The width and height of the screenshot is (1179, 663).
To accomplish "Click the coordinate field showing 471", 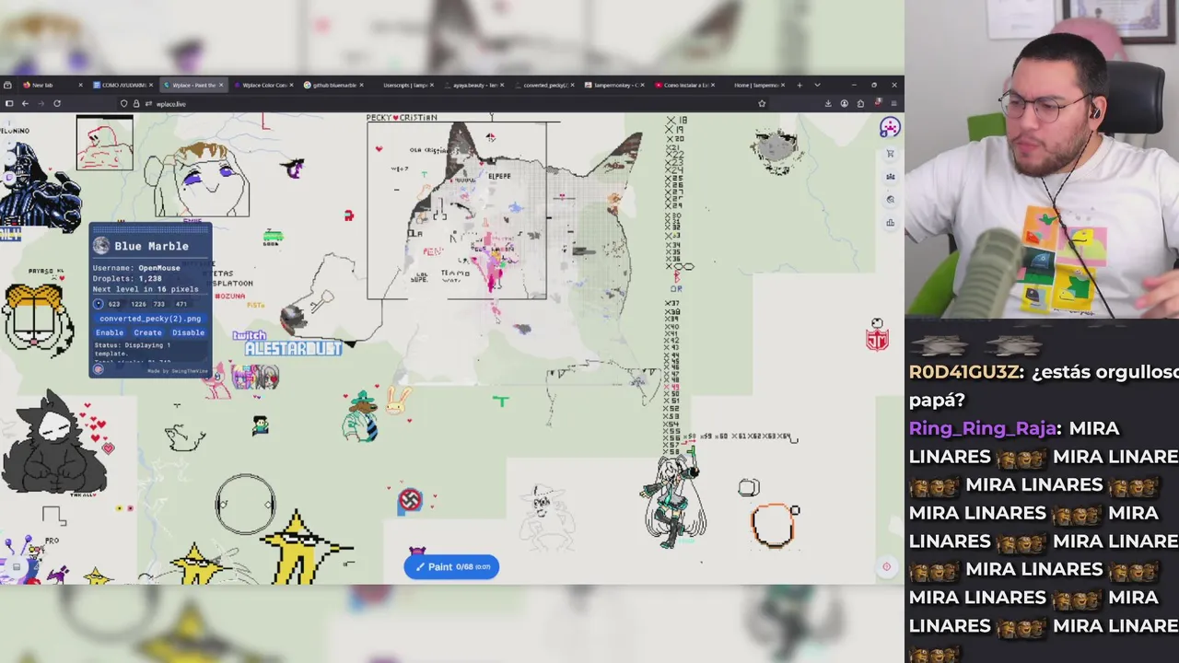I will click(181, 304).
